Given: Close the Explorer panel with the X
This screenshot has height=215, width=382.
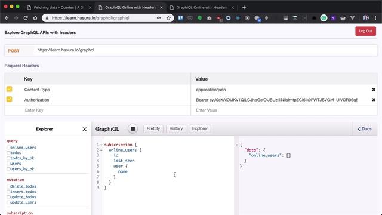Looking at the screenshot, I should click(x=85, y=129).
